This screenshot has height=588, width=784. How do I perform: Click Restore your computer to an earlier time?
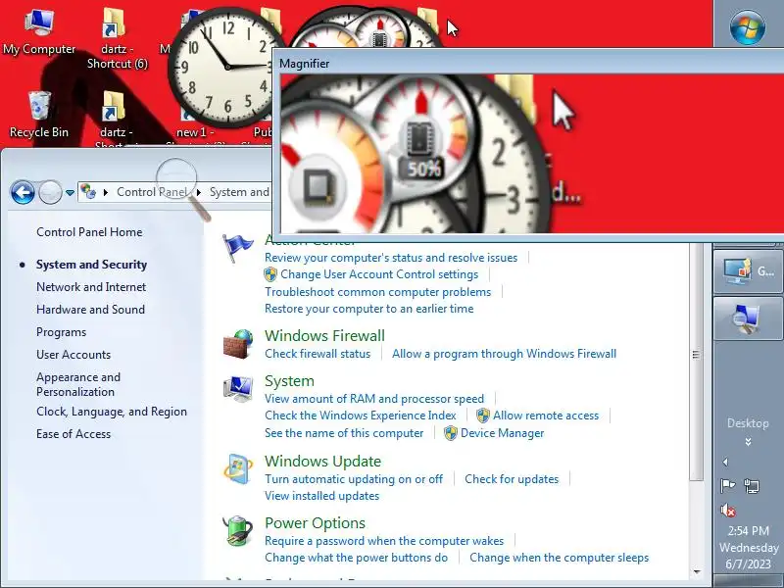pos(369,309)
